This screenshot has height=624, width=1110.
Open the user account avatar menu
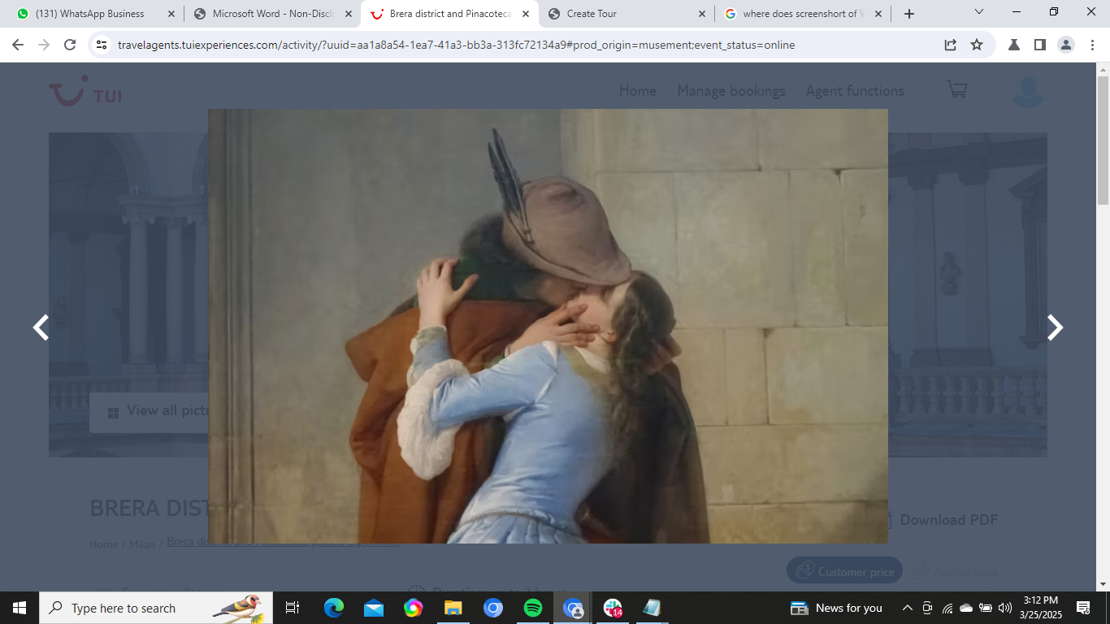pos(1028,91)
